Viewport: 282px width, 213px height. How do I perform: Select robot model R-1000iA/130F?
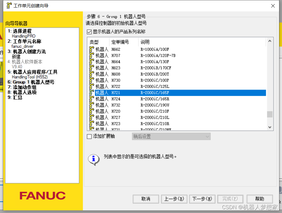pos(155,62)
